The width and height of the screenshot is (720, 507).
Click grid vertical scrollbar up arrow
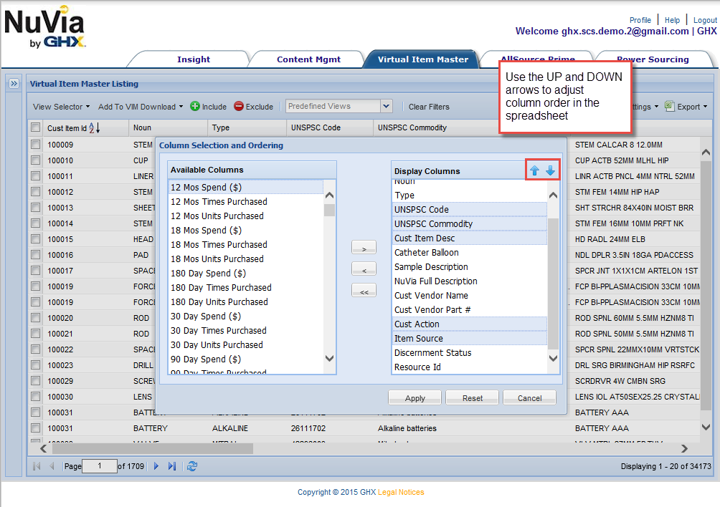[706, 153]
